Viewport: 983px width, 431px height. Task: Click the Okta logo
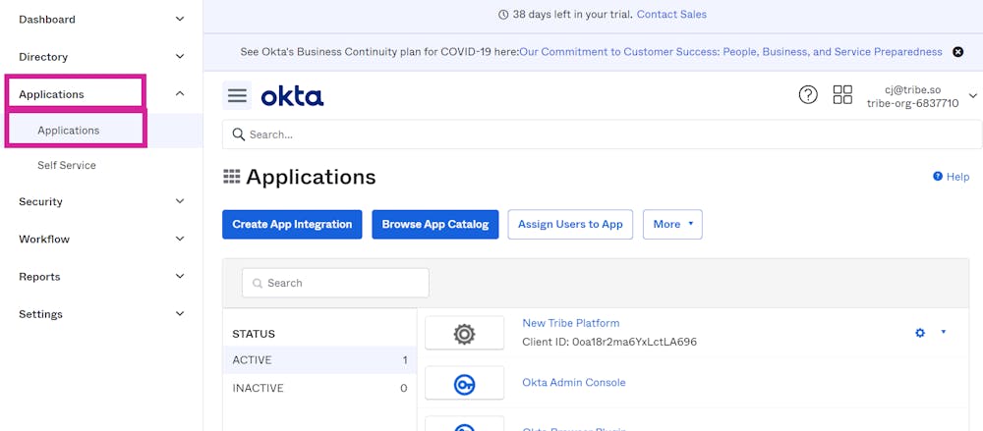click(292, 96)
